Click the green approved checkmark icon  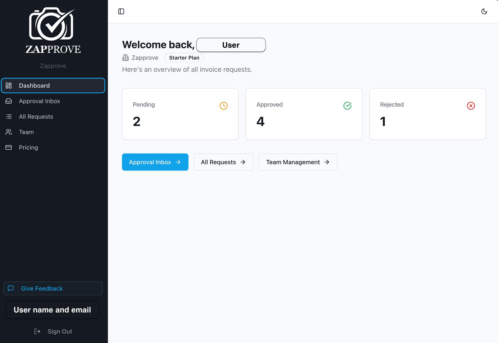tap(347, 106)
